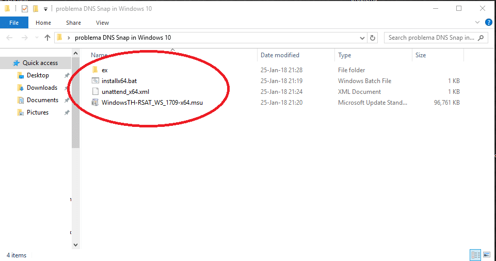Click the search magnifier icon
Image resolution: width=496 pixels, height=261 pixels.
point(481,38)
